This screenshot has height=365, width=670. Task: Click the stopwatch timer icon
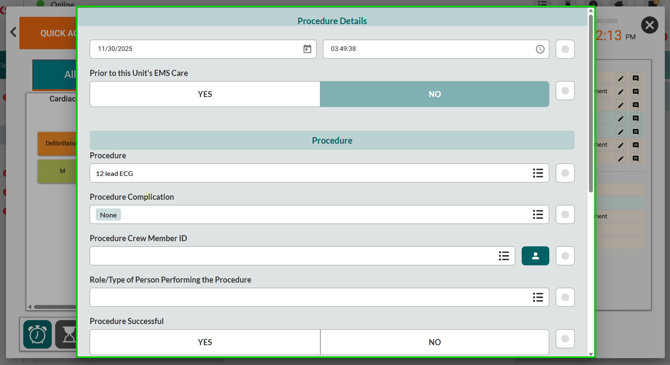click(x=38, y=334)
